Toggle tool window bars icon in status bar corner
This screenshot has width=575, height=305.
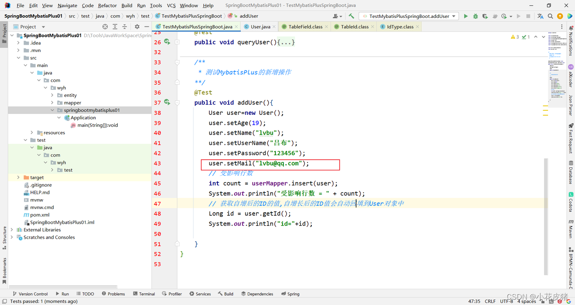pos(4,301)
